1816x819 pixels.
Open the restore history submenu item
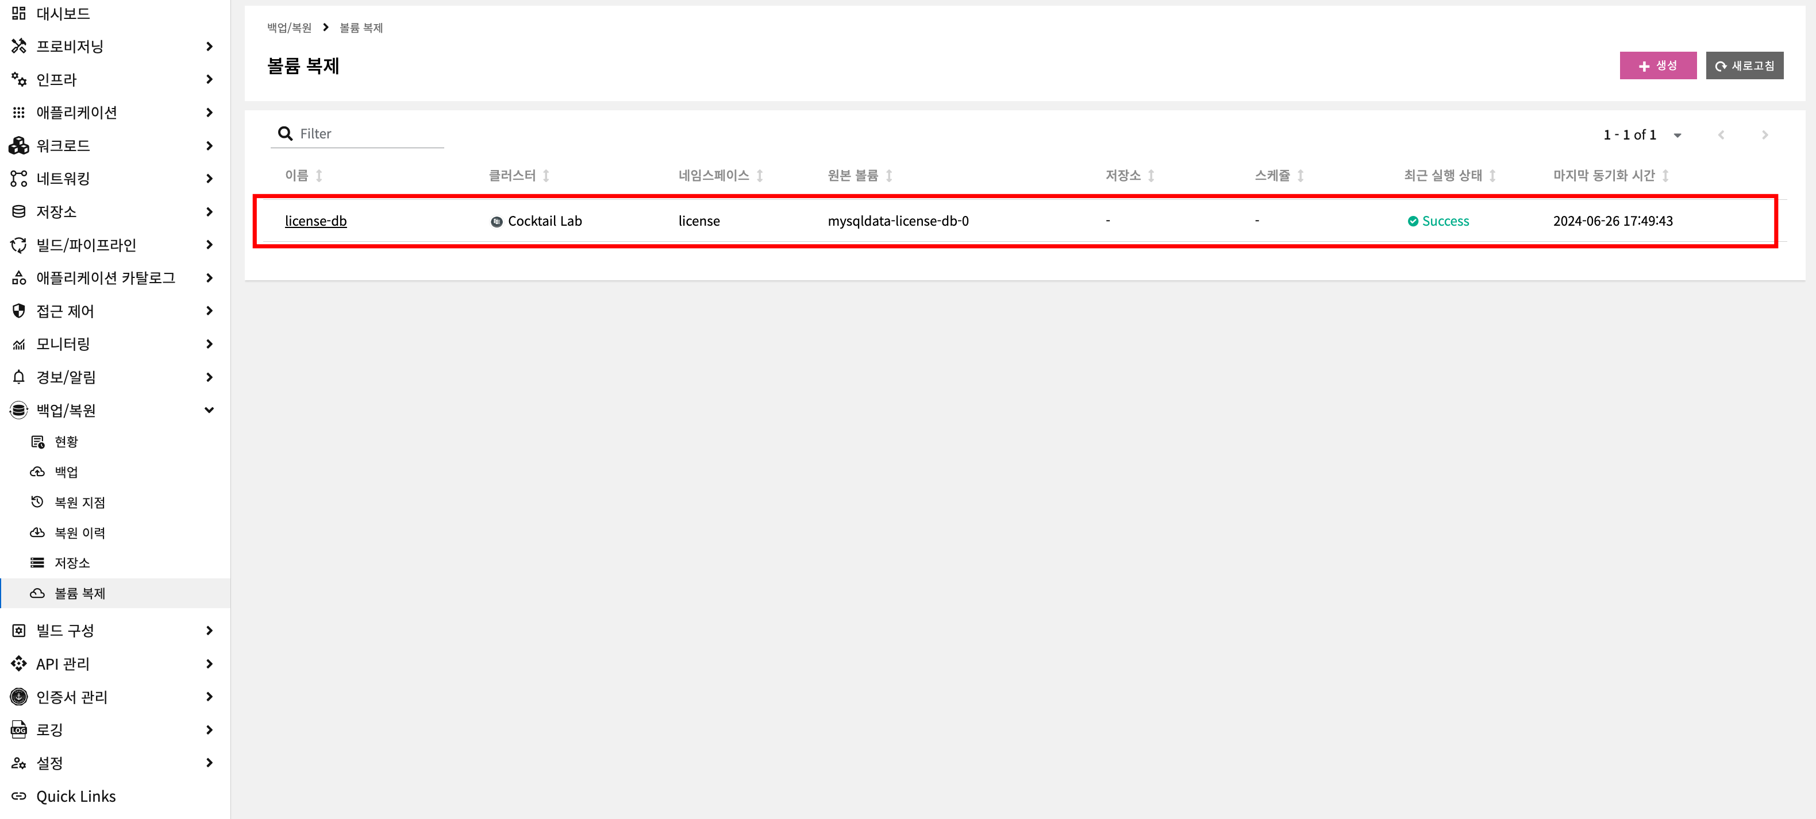point(80,533)
